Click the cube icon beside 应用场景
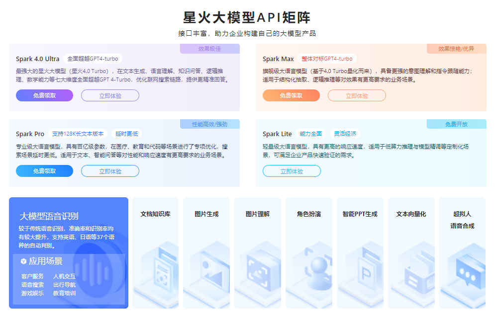The height and width of the screenshot is (318, 495). click(x=23, y=261)
